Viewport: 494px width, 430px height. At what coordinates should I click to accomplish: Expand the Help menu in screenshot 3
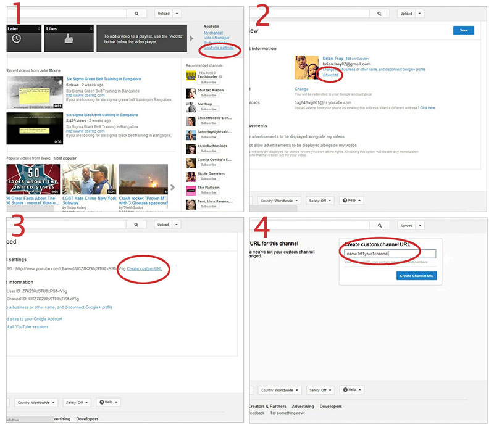108,402
